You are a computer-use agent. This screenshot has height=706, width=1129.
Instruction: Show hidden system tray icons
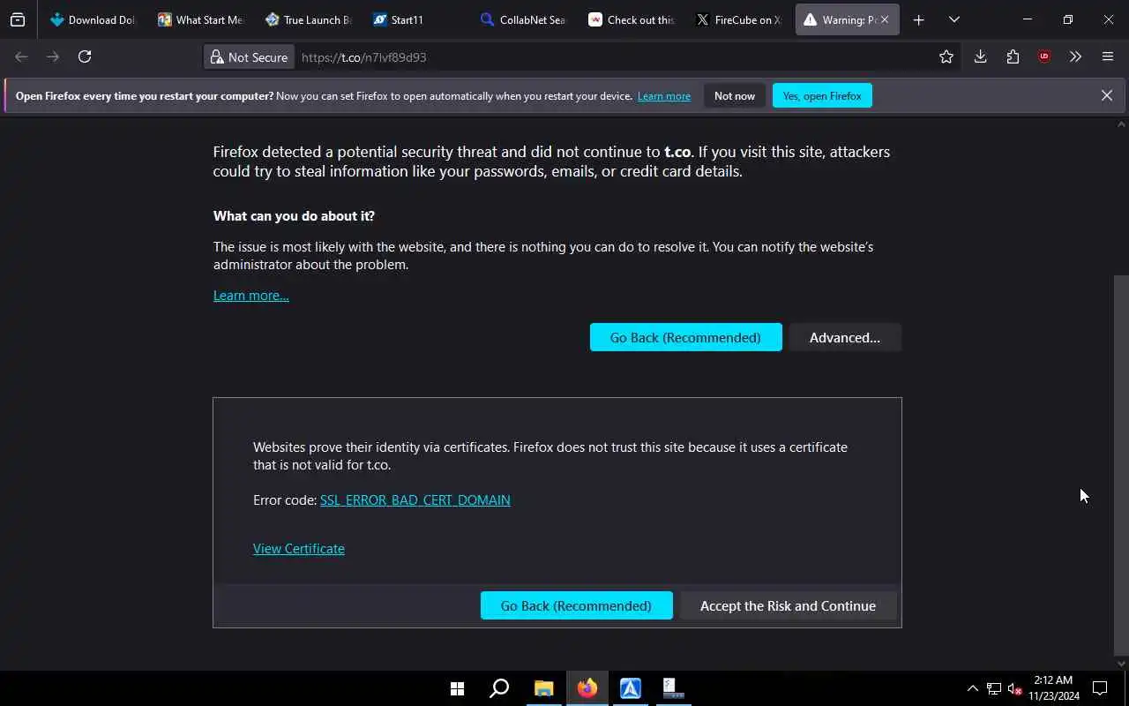pyautogui.click(x=973, y=688)
